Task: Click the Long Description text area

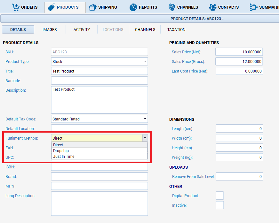Action: [100, 204]
